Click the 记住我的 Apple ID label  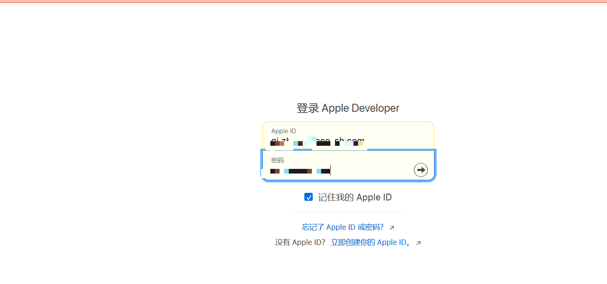pyautogui.click(x=355, y=197)
